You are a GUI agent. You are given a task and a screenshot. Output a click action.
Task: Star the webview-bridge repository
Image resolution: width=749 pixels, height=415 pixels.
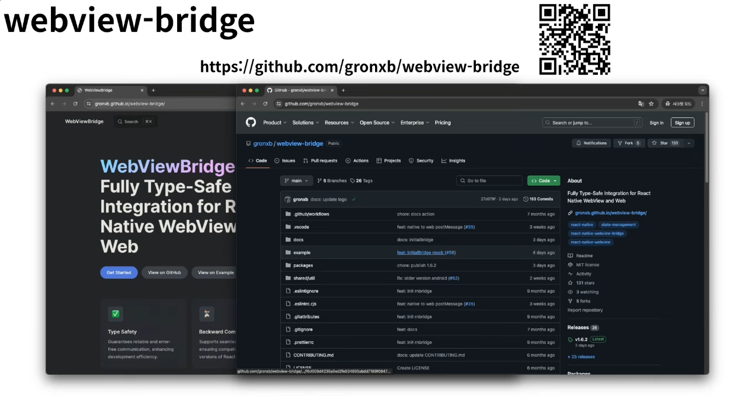(665, 143)
